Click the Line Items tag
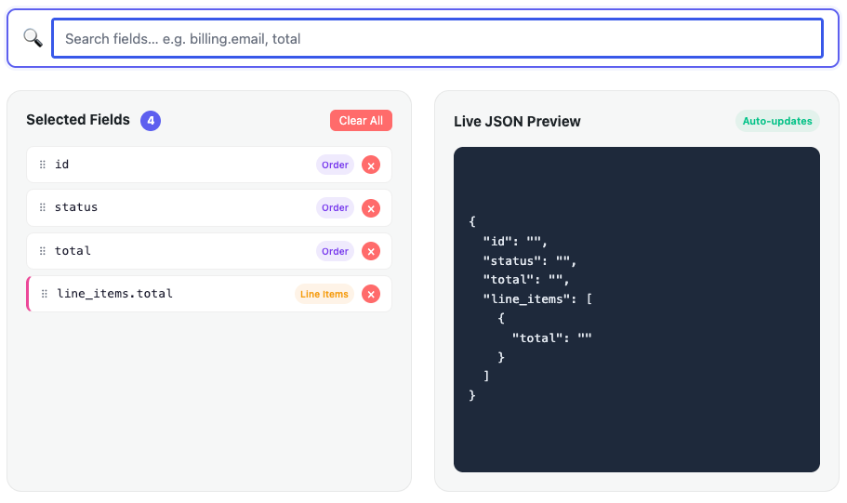847x503 pixels. coord(324,294)
